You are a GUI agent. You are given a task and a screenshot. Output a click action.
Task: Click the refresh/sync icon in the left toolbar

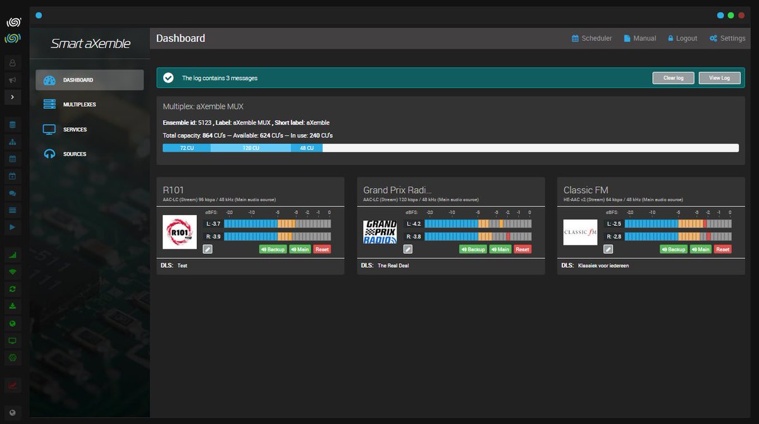pos(13,289)
